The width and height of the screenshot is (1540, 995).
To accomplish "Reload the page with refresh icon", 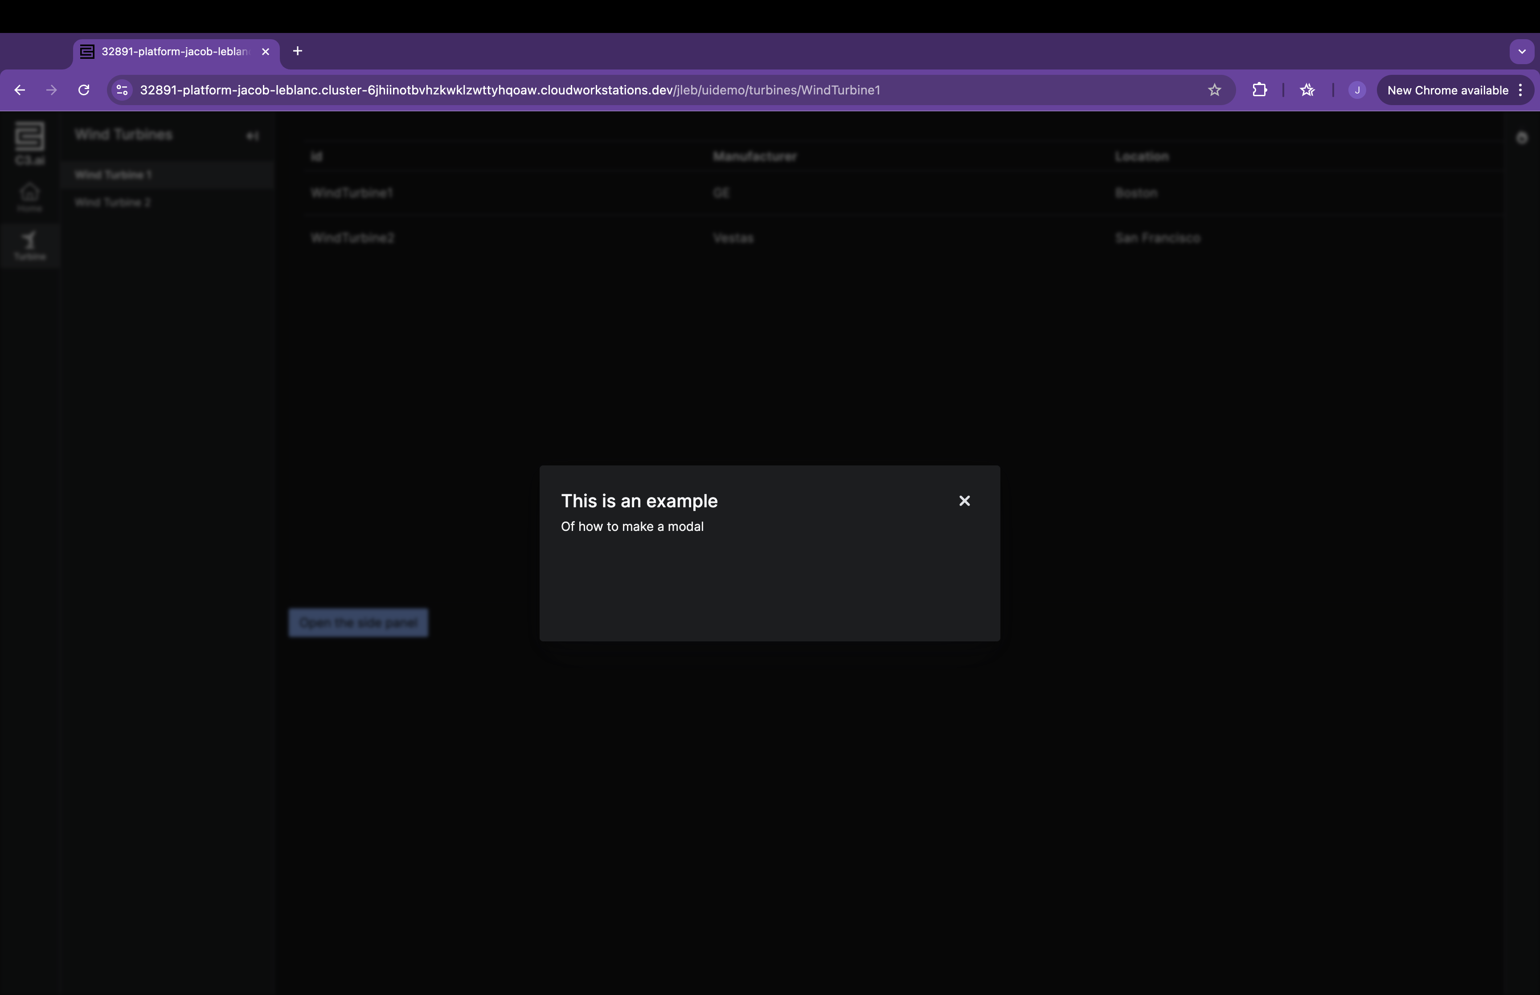I will [84, 90].
